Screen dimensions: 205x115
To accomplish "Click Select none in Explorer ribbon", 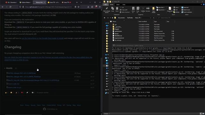I will 186,10.
